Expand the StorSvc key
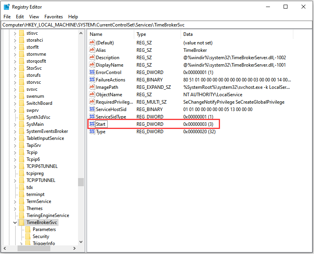 [15, 68]
